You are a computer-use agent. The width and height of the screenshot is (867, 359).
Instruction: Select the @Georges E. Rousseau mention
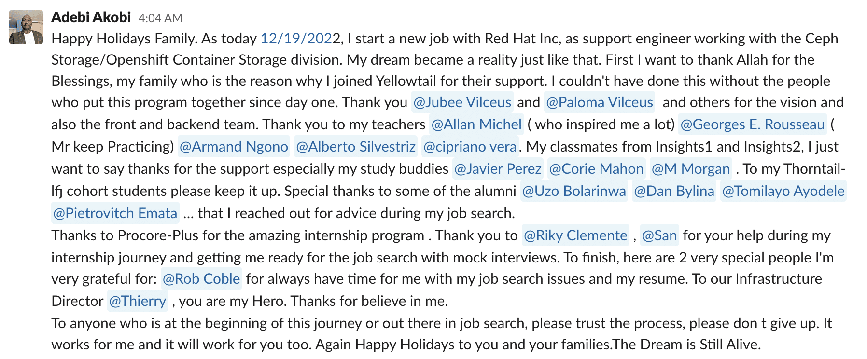pos(752,124)
